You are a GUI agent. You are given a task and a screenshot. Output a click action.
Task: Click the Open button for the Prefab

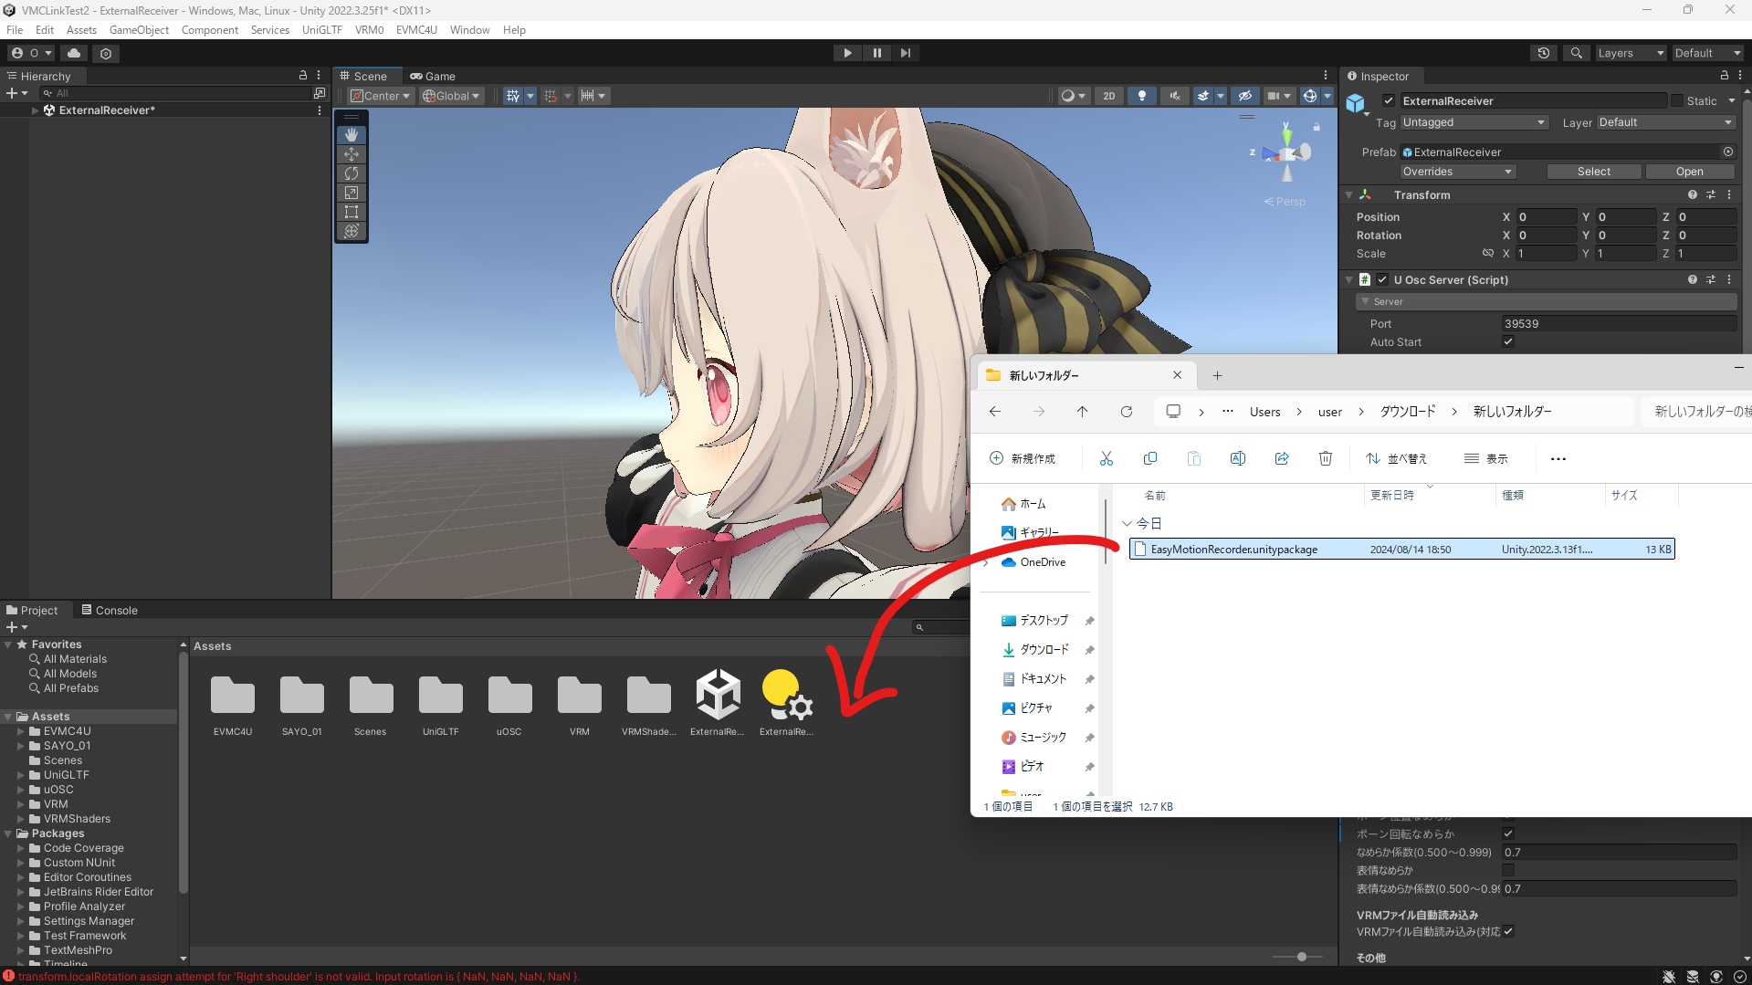1688,171
